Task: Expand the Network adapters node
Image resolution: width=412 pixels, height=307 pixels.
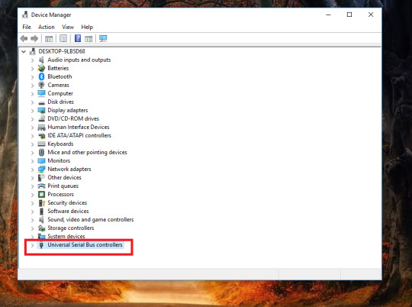Action: 32,170
